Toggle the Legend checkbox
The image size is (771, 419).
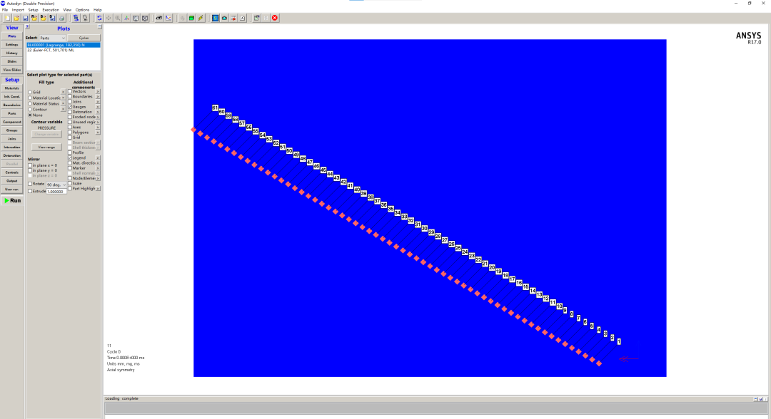tap(70, 158)
